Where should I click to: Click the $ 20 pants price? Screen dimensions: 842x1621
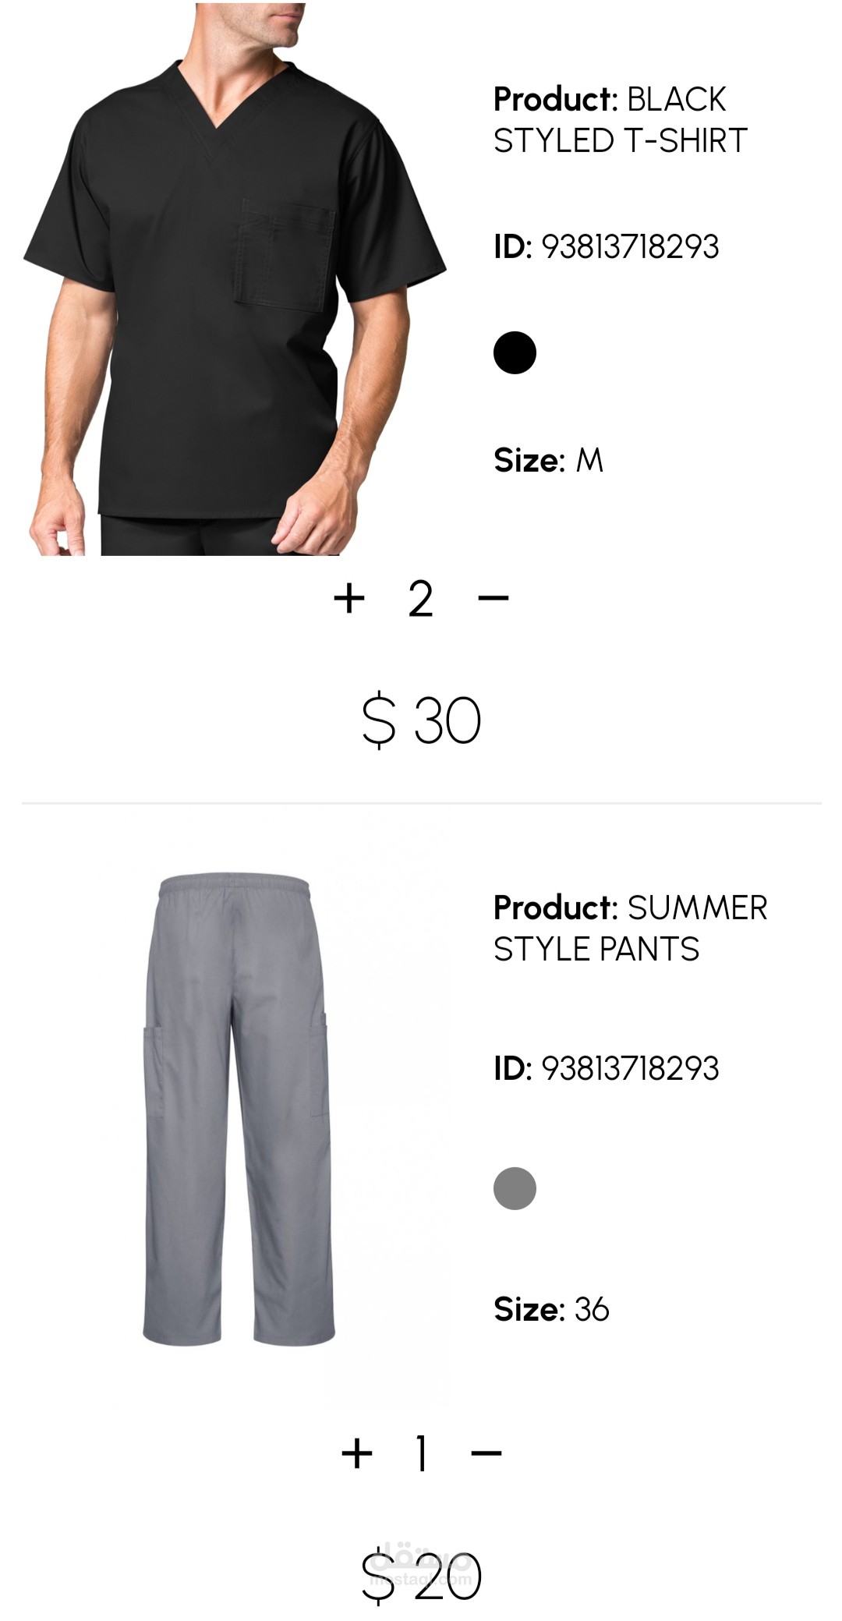pyautogui.click(x=421, y=1576)
